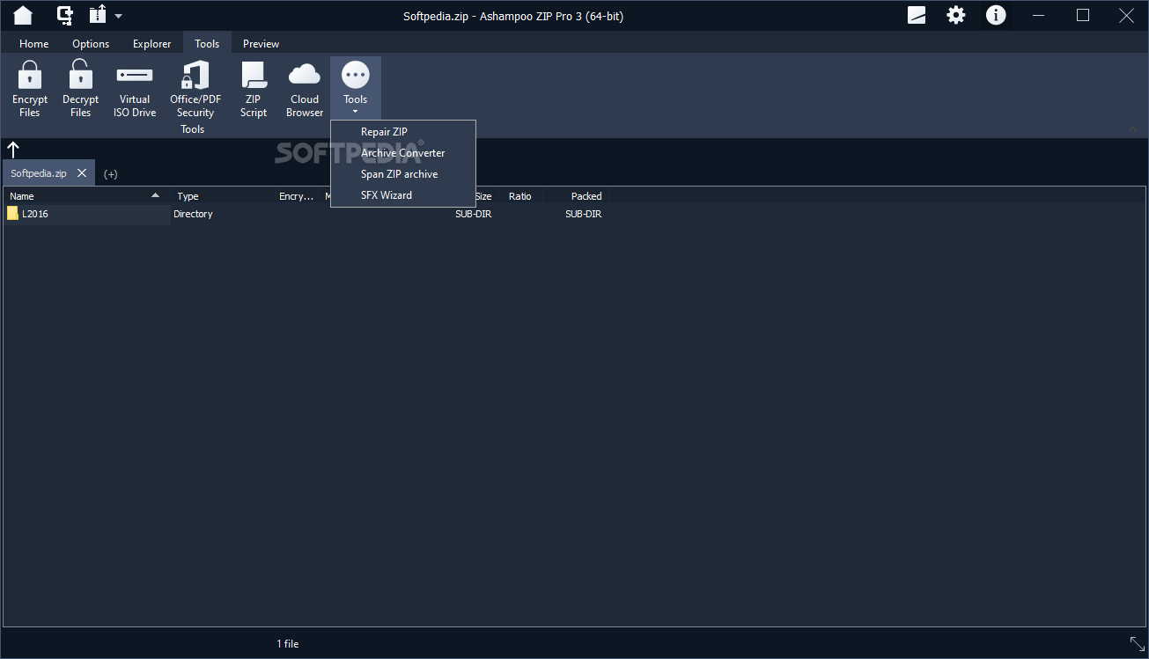Screen dimensions: 1149x659
Task: Sort by Encryption column header
Action: click(297, 196)
